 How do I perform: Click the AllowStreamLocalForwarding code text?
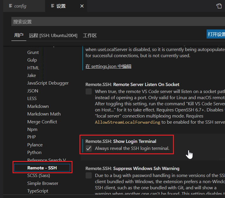point(127,122)
